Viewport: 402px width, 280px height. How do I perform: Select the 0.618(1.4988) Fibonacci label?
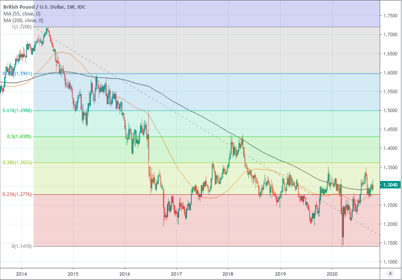tap(17, 111)
